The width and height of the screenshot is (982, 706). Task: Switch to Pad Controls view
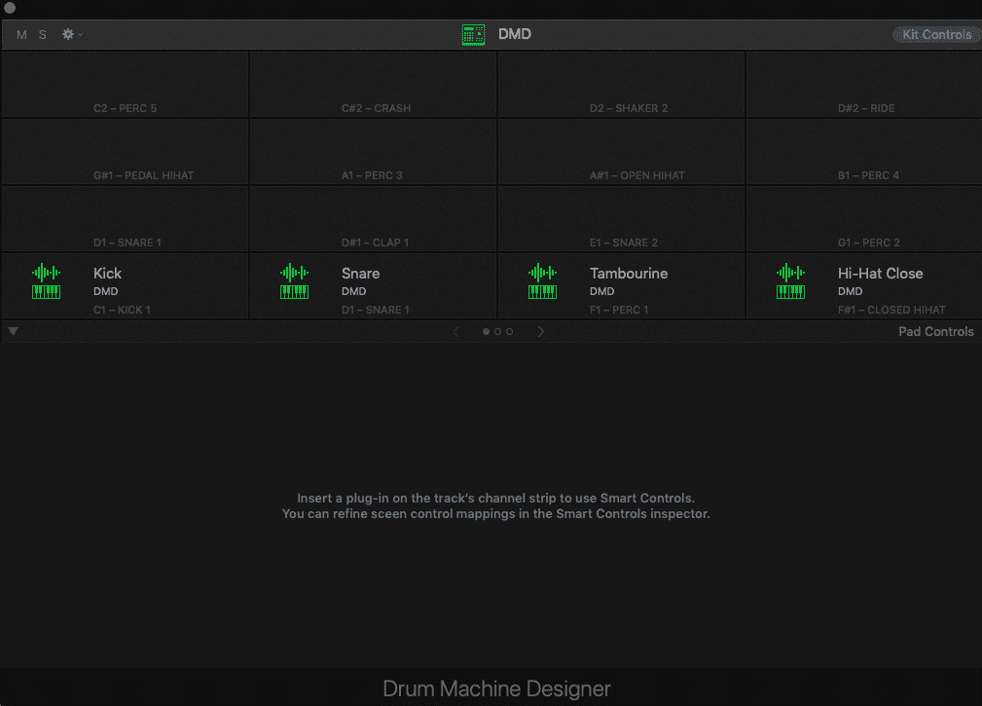pyautogui.click(x=935, y=332)
